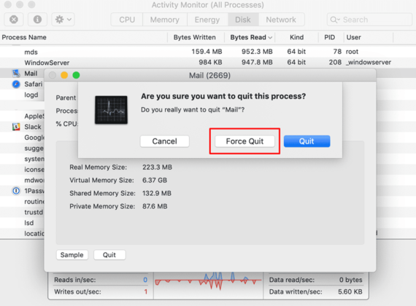Confirm with the blue Quit button
The height and width of the screenshot is (306, 416).
pos(307,141)
